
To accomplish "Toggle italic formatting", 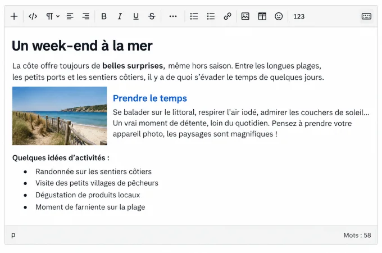I will pos(120,16).
